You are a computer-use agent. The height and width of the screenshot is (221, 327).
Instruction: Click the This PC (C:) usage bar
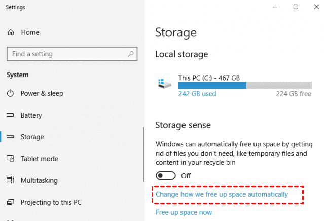pyautogui.click(x=245, y=86)
